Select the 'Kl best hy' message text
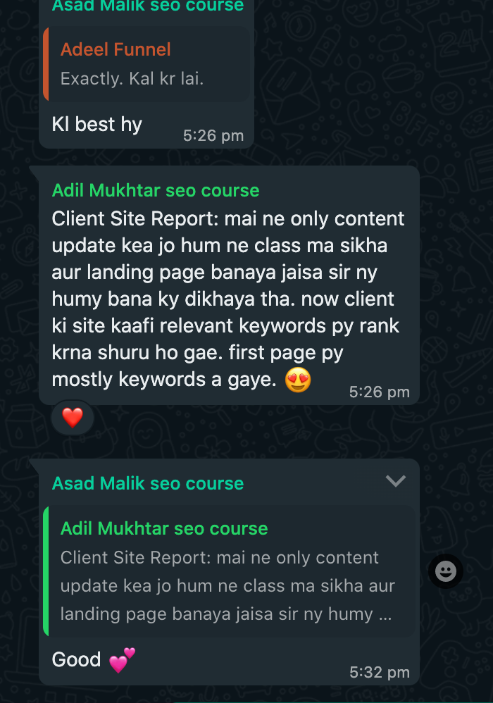 point(96,125)
